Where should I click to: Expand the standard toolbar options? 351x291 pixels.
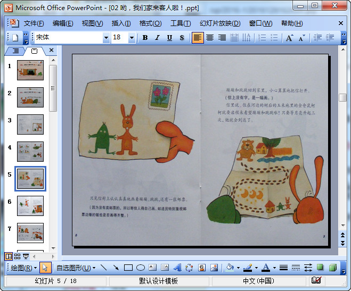tap(26, 38)
